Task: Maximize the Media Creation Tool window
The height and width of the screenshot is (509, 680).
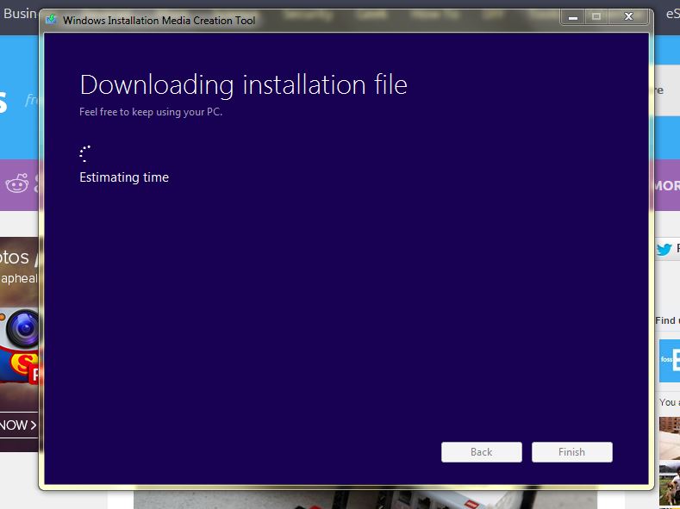Action: tap(596, 17)
